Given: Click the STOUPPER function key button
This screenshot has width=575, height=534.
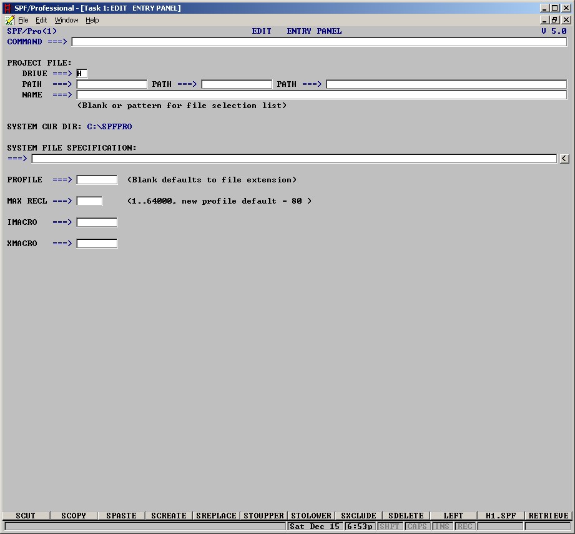Looking at the screenshot, I should click(263, 516).
